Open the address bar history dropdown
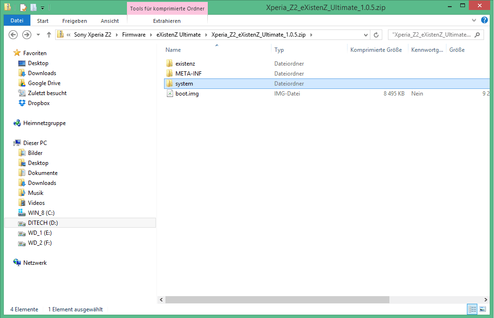 366,35
